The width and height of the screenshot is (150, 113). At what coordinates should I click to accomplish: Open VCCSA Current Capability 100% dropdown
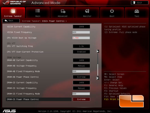(x=81, y=27)
